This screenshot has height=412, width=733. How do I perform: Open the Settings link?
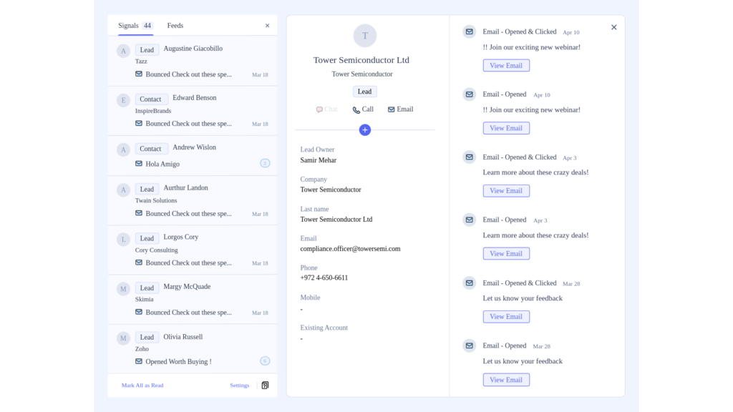[x=240, y=386]
